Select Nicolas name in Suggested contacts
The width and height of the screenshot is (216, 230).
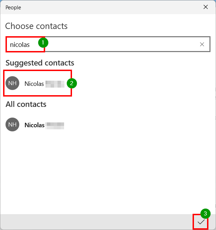(34, 84)
